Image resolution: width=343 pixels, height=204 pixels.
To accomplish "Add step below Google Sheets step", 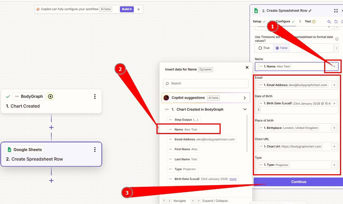I will click(x=51, y=181).
